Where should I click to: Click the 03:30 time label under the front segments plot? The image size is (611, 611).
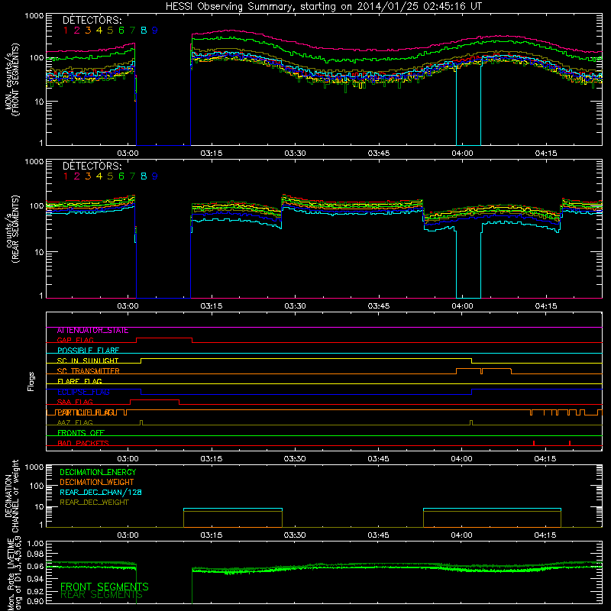point(295,154)
